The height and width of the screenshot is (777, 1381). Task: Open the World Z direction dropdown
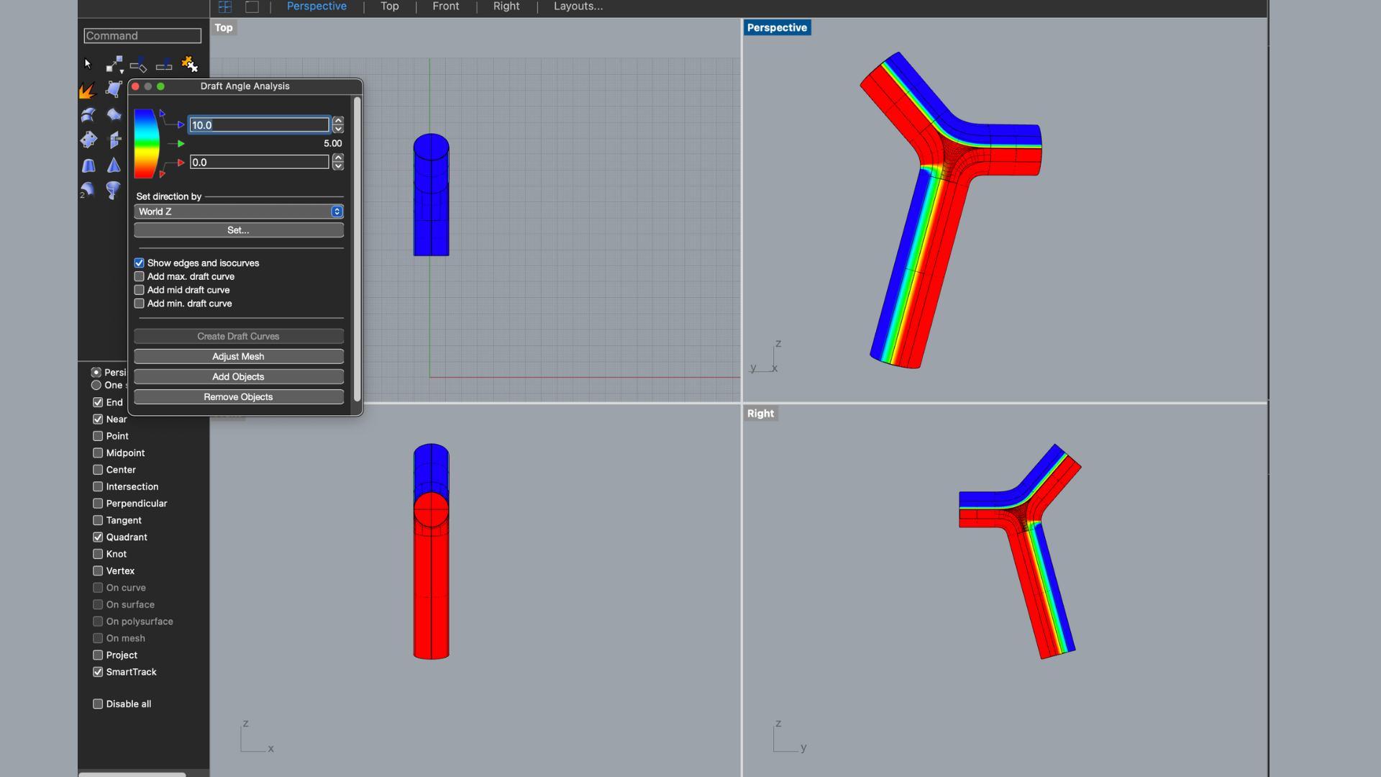238,212
